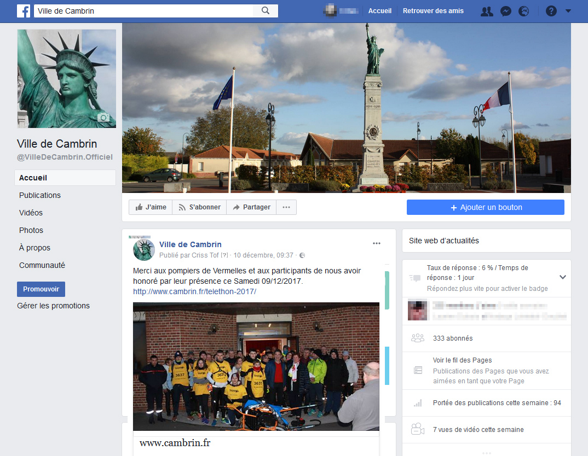The image size is (588, 456).
Task: Click the video camera views icon
Action: tap(418, 429)
